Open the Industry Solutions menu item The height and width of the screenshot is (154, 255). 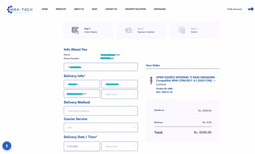[135, 9]
